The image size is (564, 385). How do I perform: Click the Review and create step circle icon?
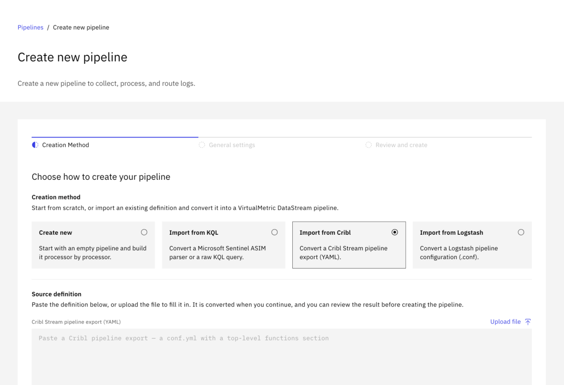(368, 145)
